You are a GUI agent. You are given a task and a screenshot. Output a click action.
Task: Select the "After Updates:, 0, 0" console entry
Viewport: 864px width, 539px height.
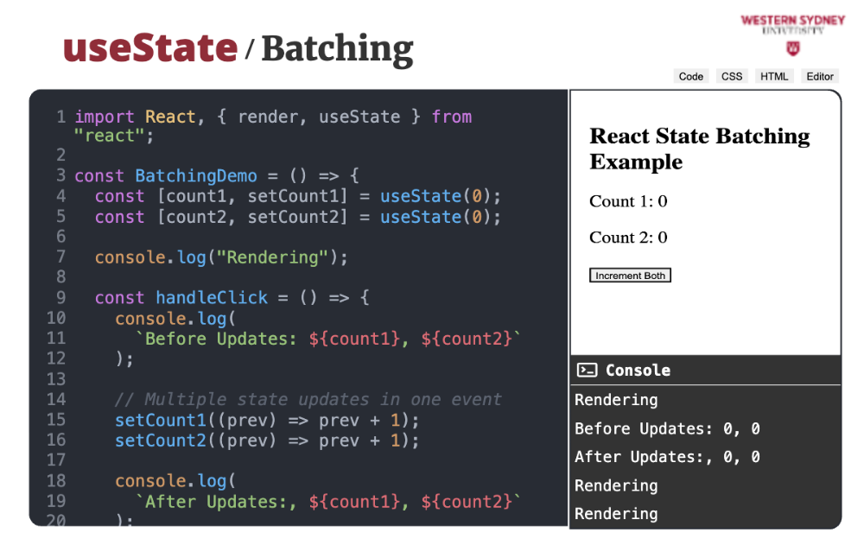point(667,458)
